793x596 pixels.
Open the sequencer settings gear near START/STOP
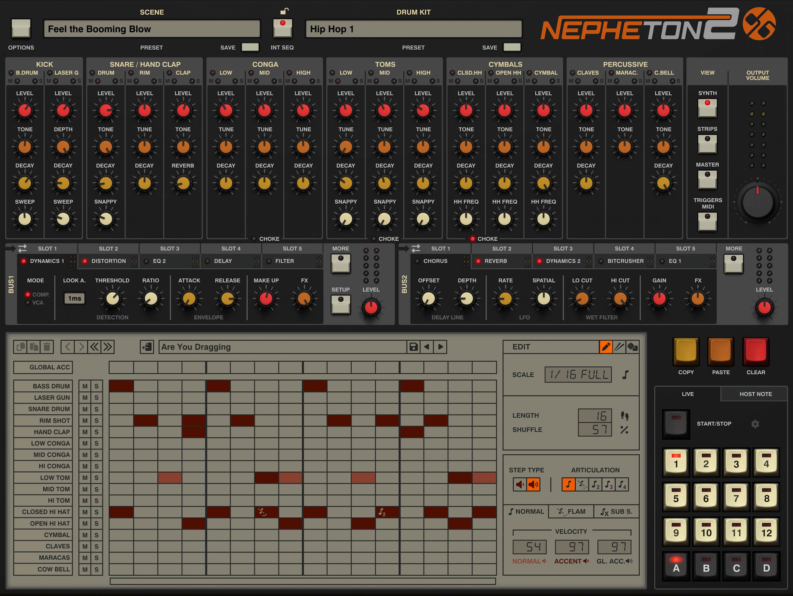[x=756, y=423]
